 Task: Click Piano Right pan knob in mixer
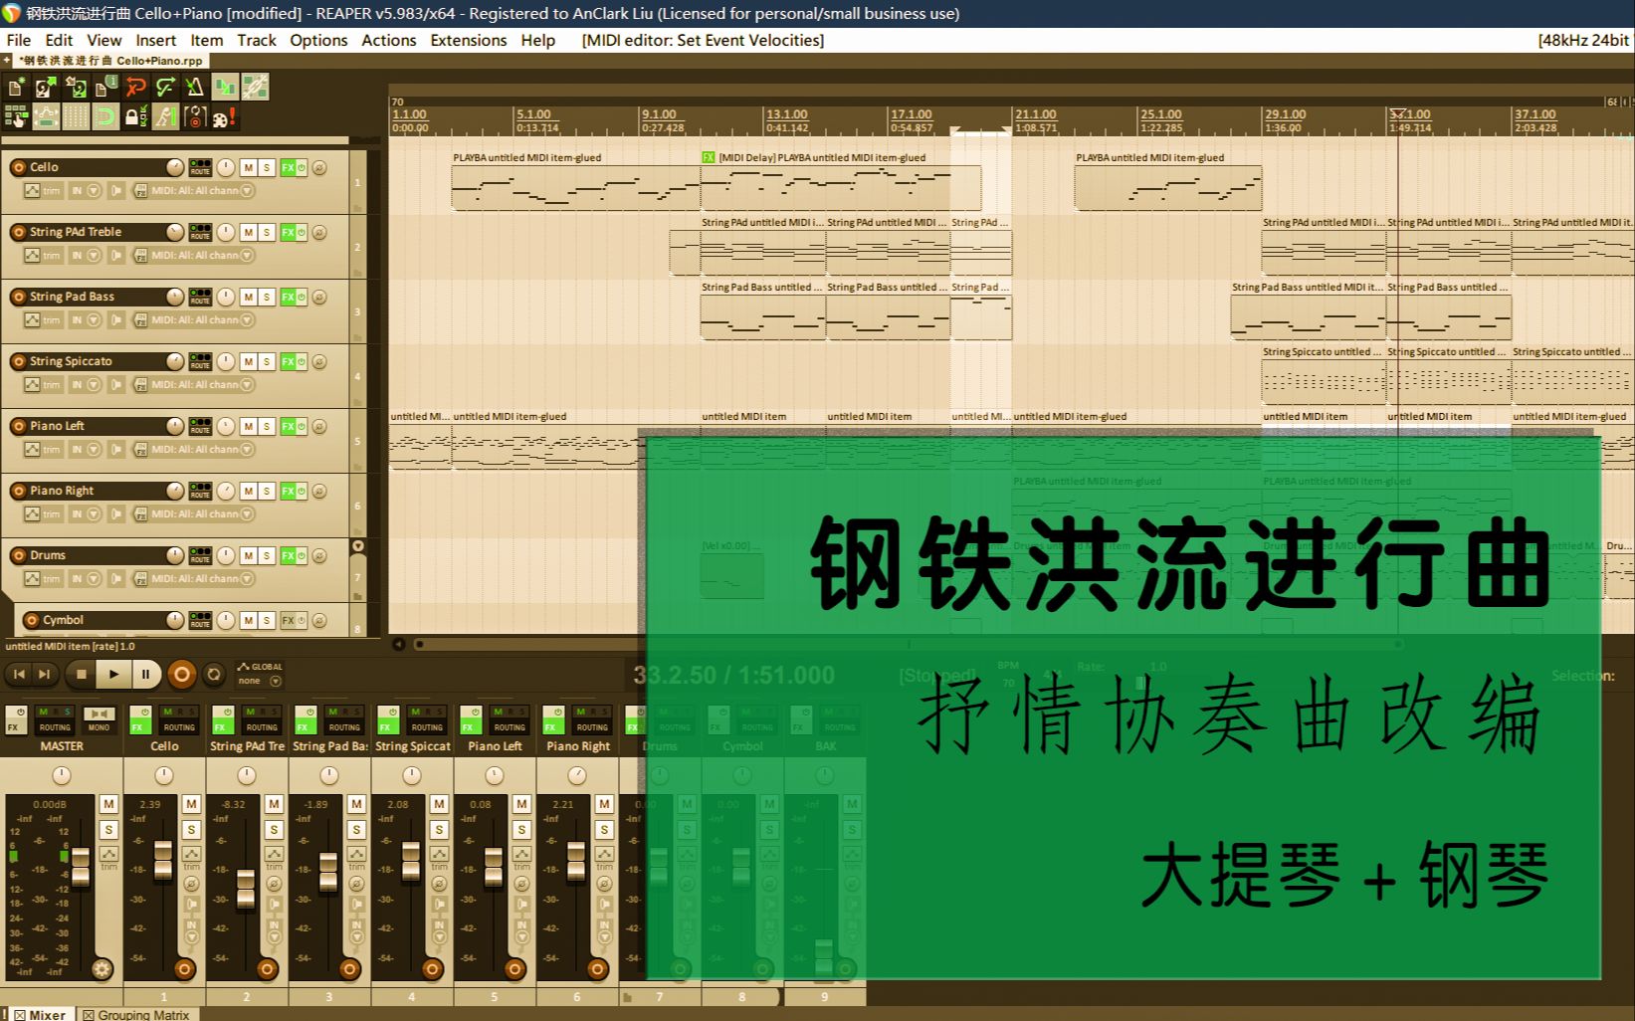(577, 775)
